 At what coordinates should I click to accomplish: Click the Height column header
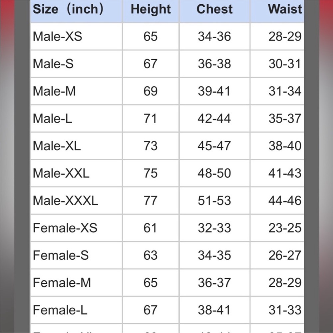[151, 9]
